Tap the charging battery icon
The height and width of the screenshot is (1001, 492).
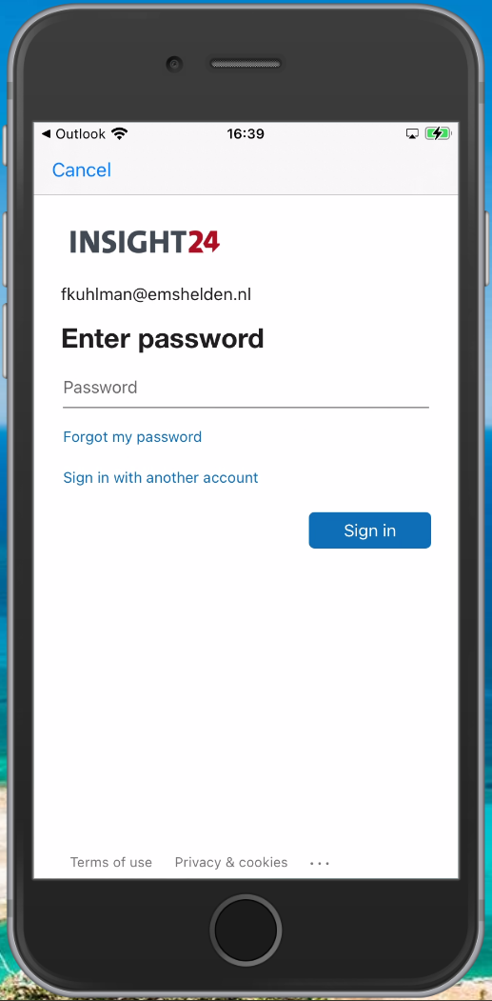439,134
